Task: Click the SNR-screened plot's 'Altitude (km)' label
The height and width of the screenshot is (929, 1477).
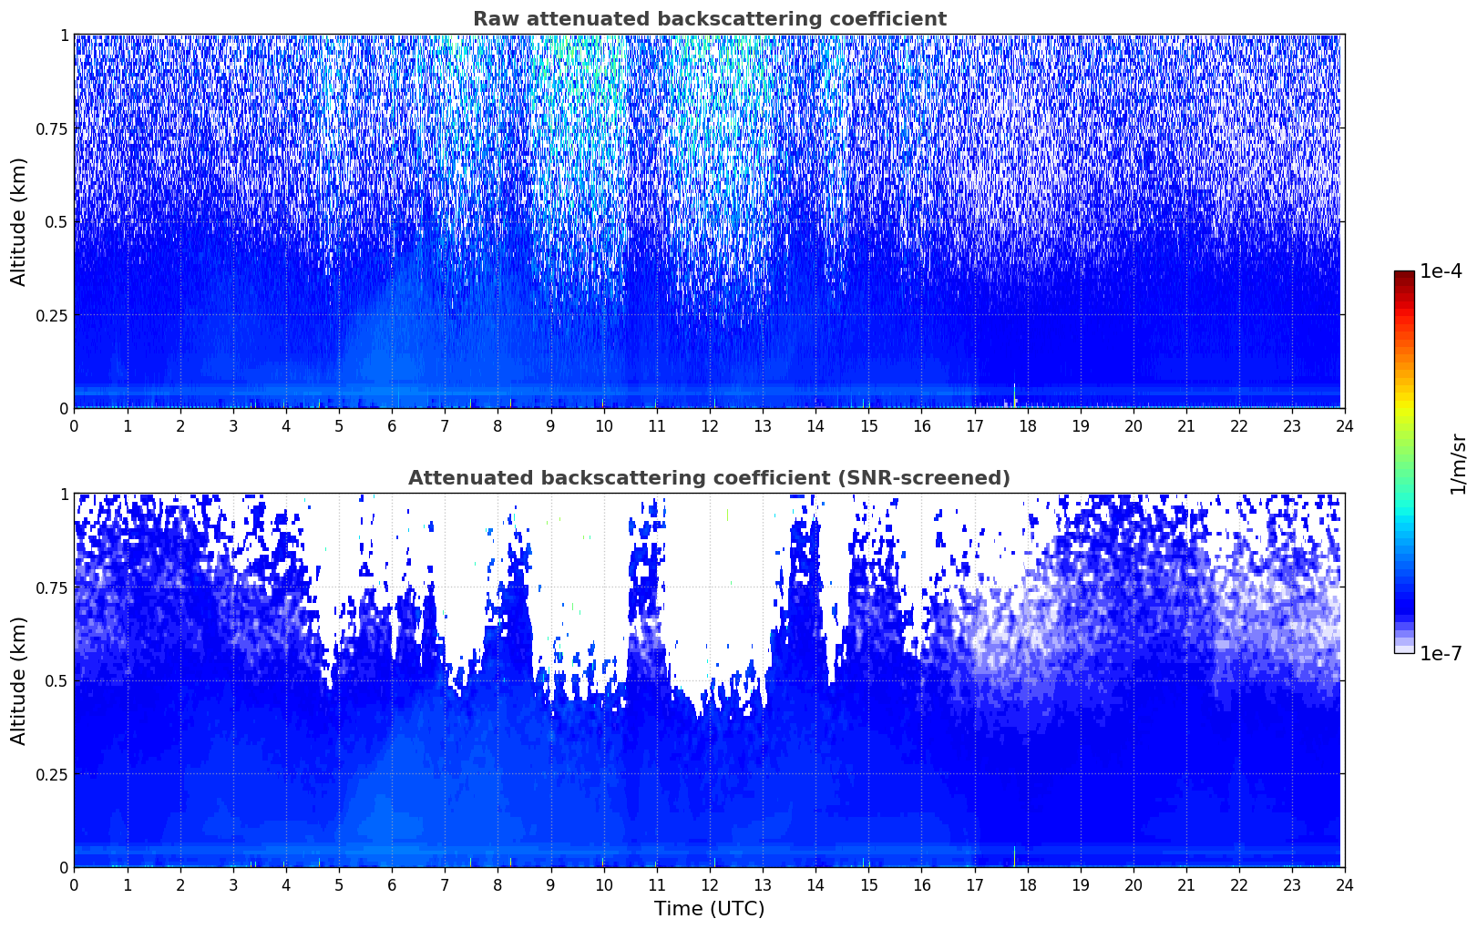Action: 19,680
